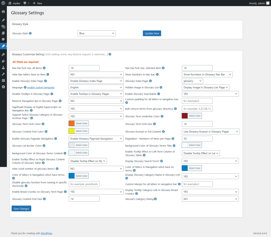The image size is (271, 237).
Task: Visit mydev site home icon
Action: point(10,3)
